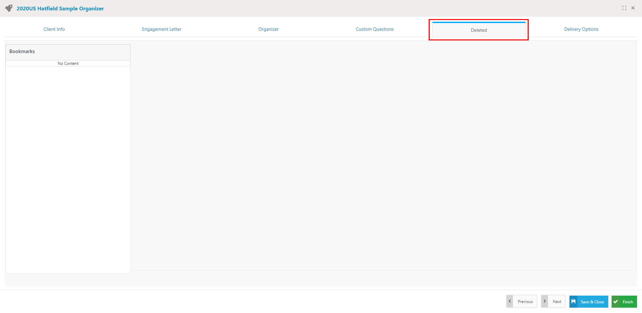Select the Custom Questions tab
The width and height of the screenshot is (642, 313).
[374, 29]
